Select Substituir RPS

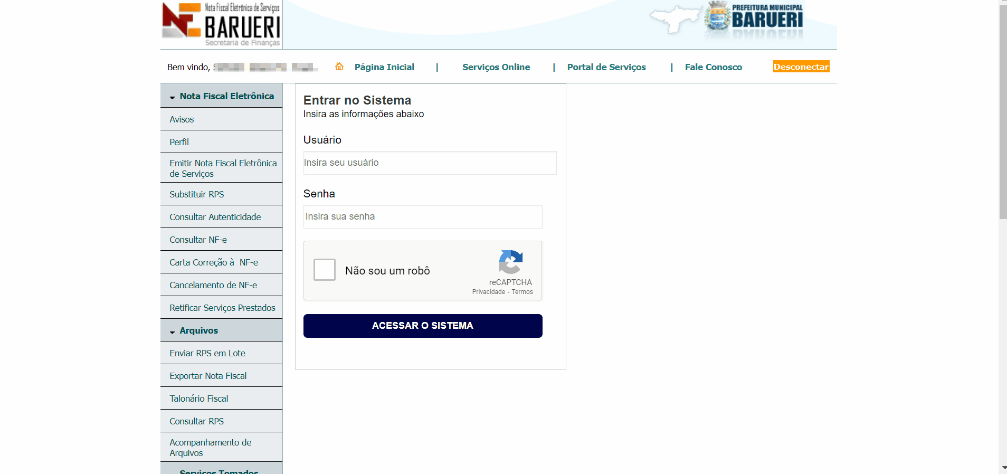coord(221,194)
